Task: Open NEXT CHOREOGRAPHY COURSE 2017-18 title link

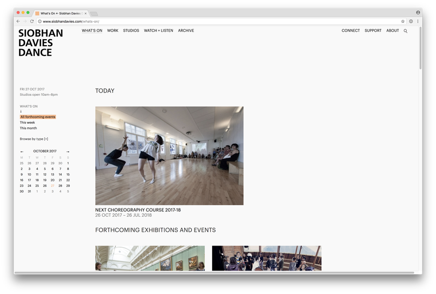Action: [138, 210]
